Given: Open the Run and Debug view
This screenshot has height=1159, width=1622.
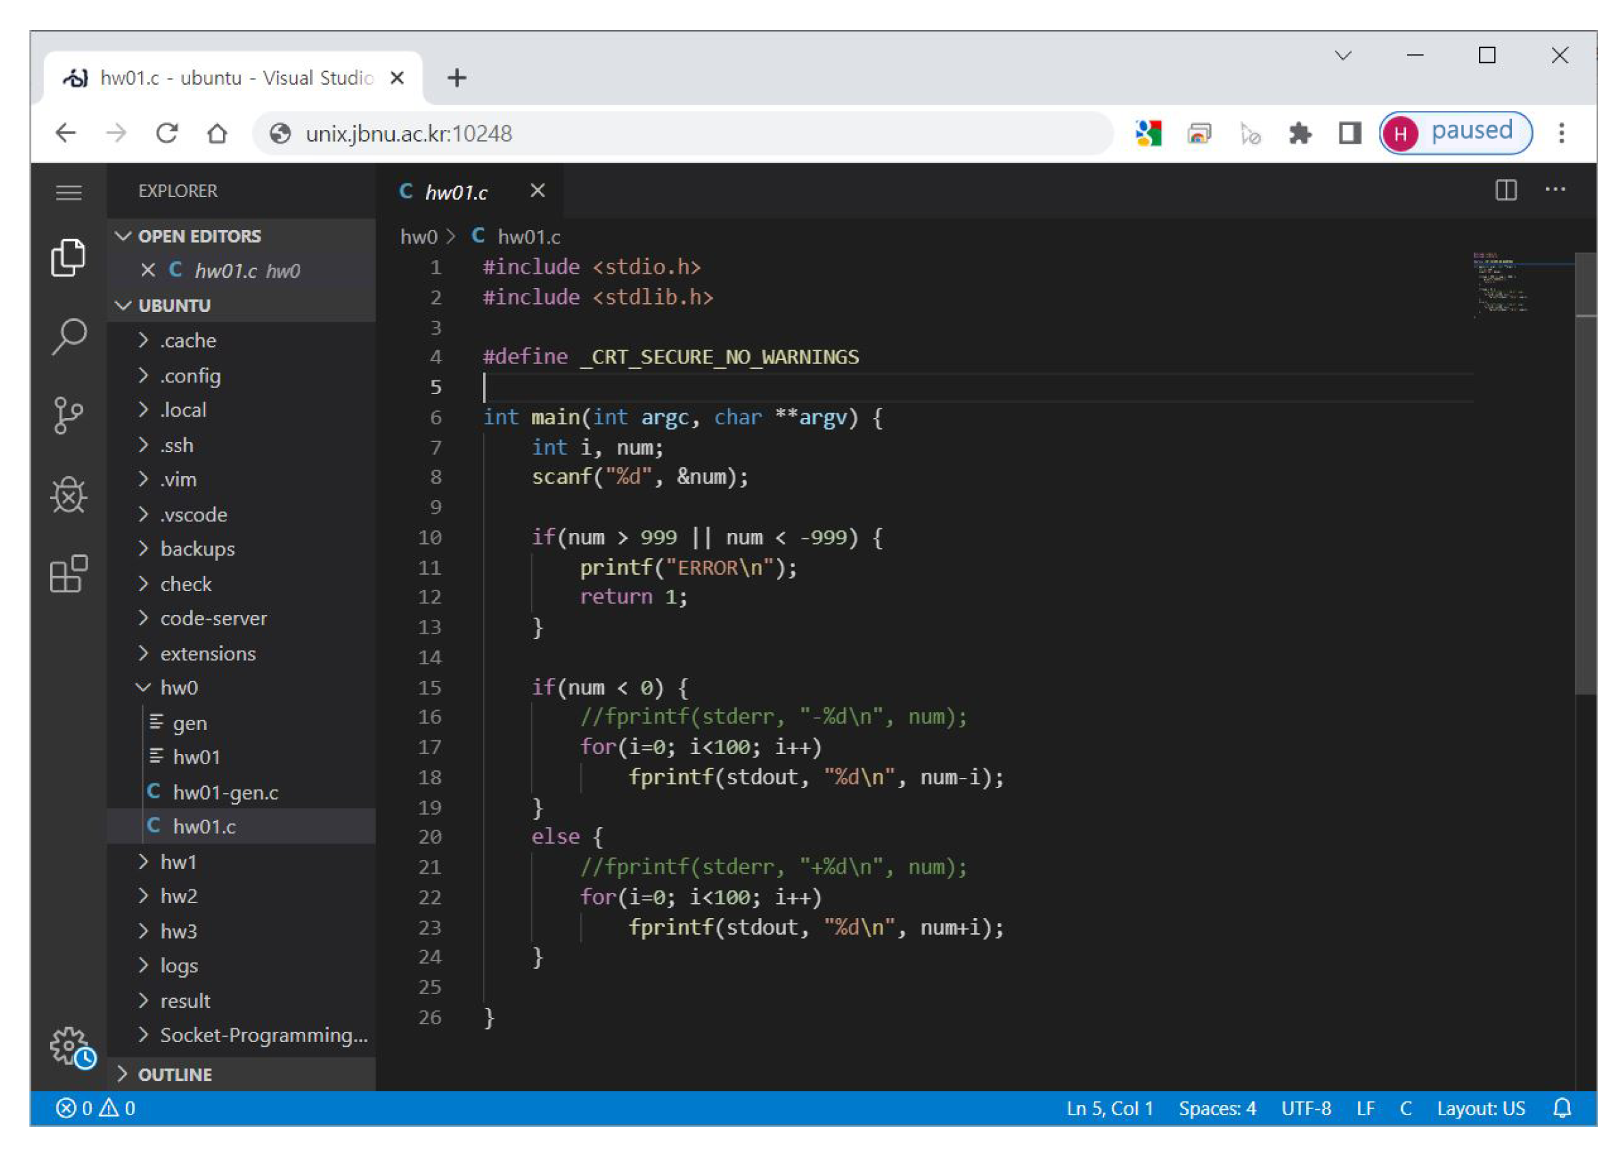Looking at the screenshot, I should pos(68,495).
